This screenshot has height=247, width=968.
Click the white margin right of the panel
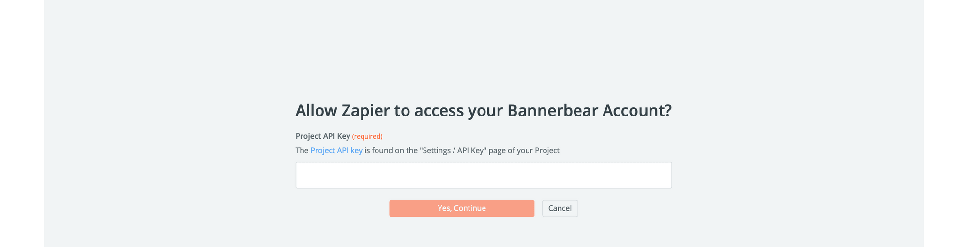point(946,123)
